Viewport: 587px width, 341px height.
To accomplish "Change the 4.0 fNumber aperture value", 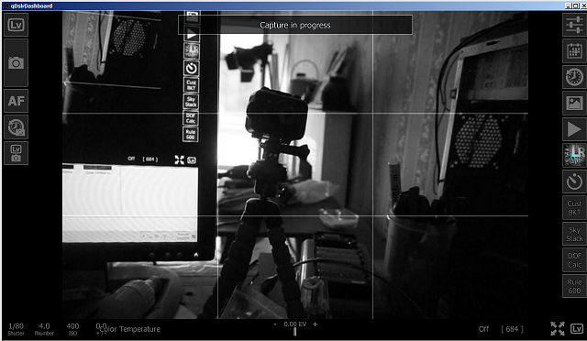I will 44,329.
